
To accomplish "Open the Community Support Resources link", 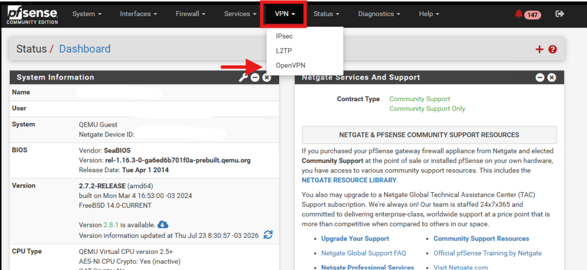I will (x=481, y=239).
